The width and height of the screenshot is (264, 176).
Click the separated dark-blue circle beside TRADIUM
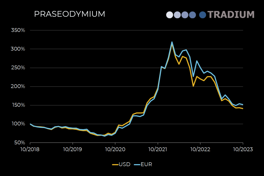203,15
